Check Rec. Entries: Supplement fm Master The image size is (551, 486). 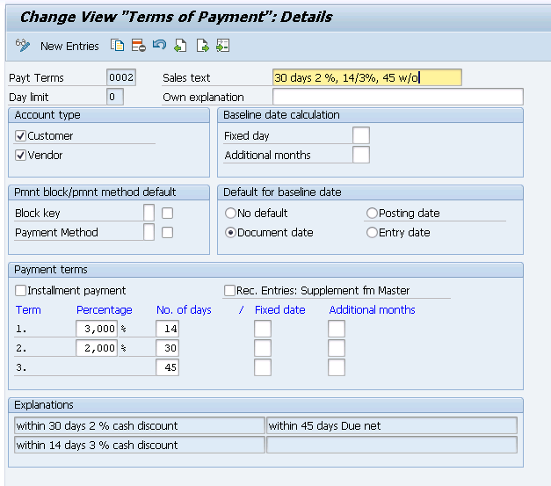point(229,290)
